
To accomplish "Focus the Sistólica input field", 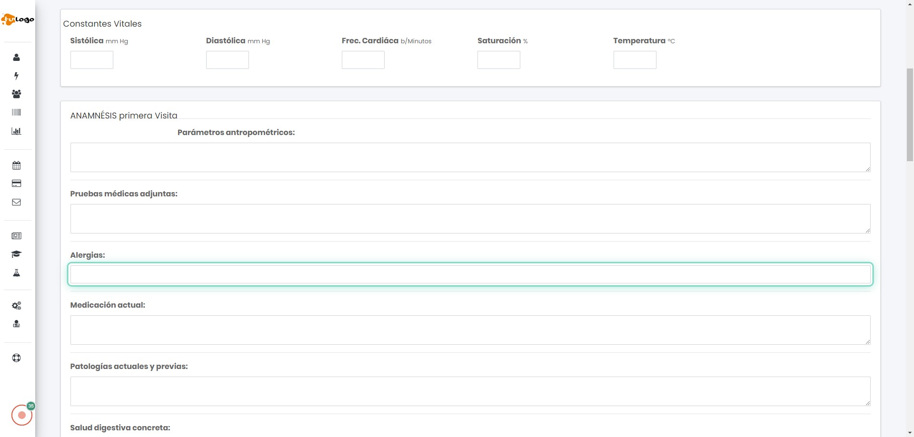I will point(92,60).
